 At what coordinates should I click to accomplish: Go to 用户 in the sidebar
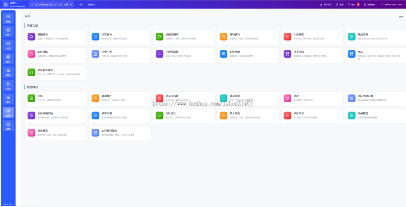coord(8,32)
